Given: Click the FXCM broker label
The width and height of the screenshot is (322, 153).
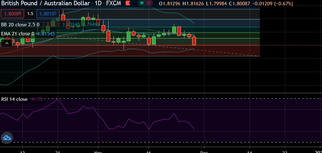Looking at the screenshot, I should [x=112, y=4].
